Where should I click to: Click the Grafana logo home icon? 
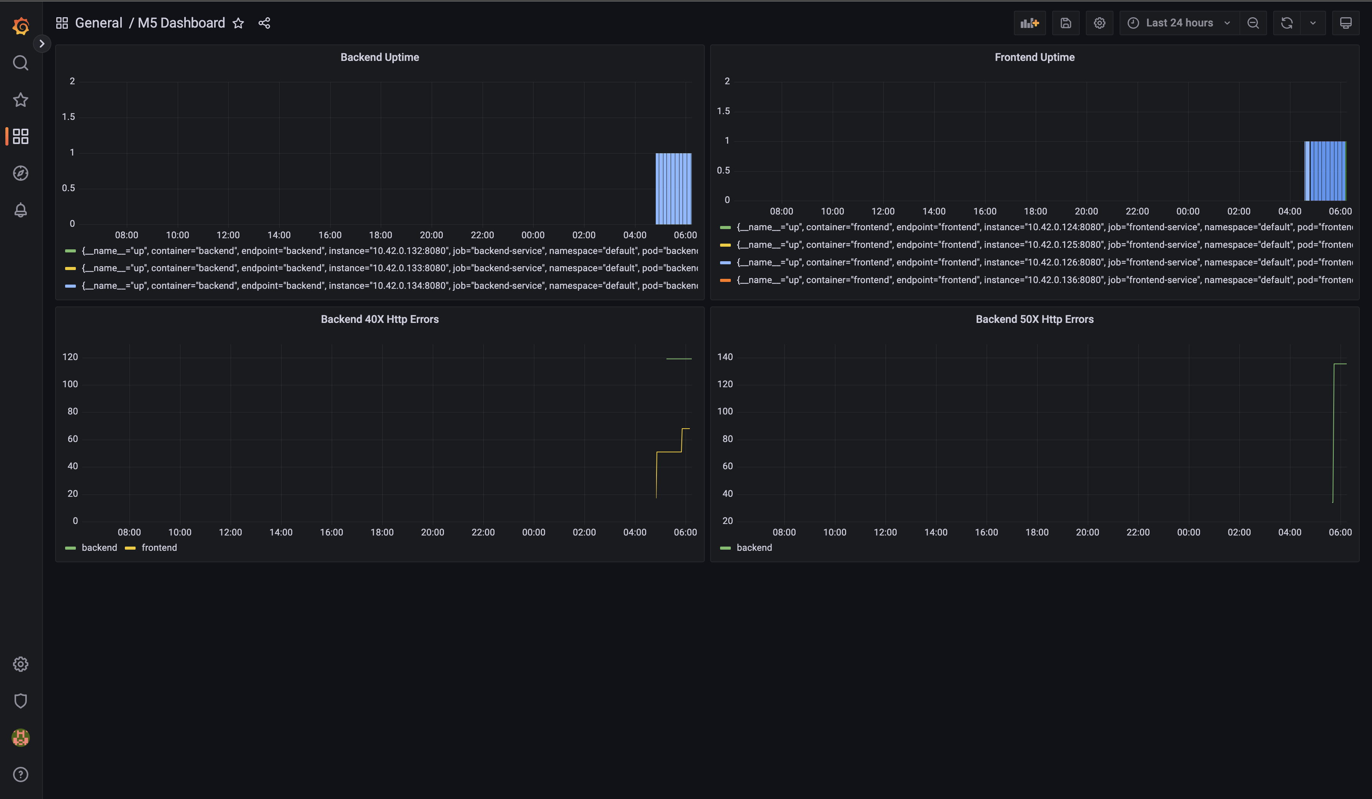coord(21,26)
